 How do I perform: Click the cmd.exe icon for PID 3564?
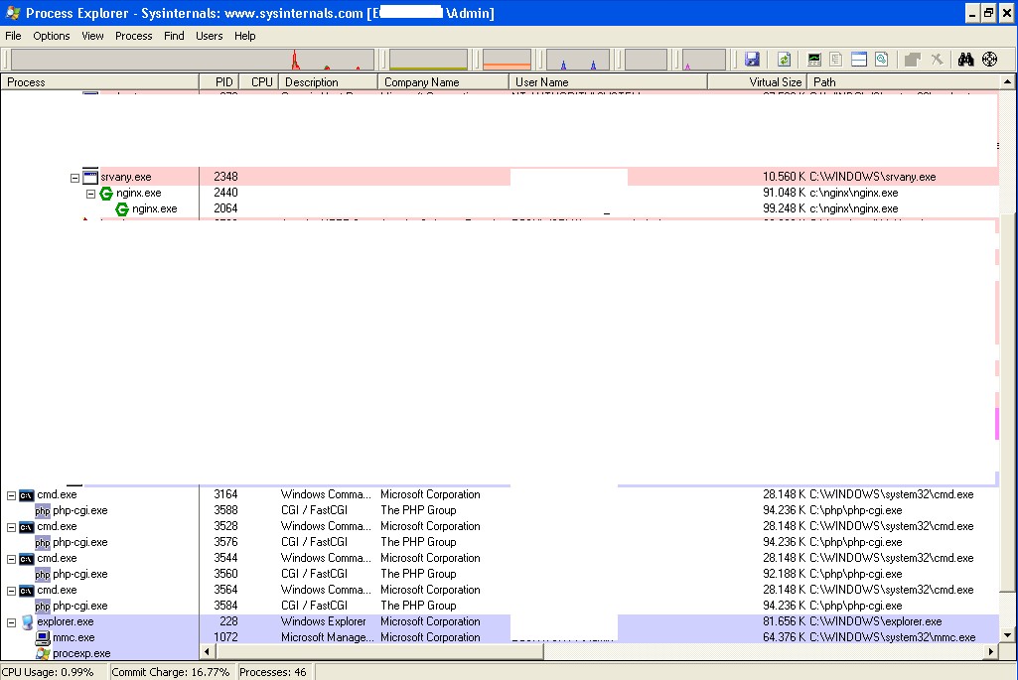26,591
